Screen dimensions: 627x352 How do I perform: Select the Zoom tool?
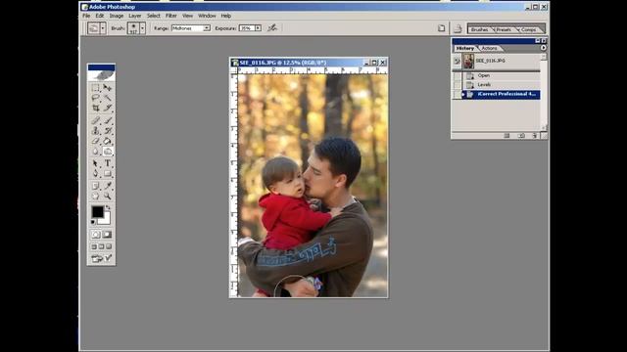click(x=108, y=196)
